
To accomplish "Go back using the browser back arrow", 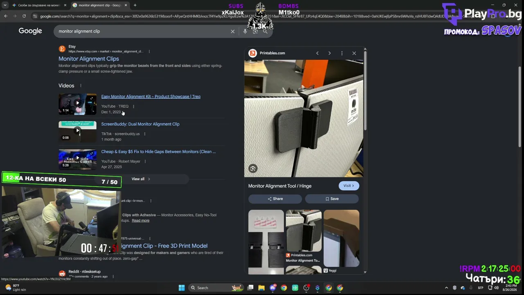I will click(x=6, y=16).
